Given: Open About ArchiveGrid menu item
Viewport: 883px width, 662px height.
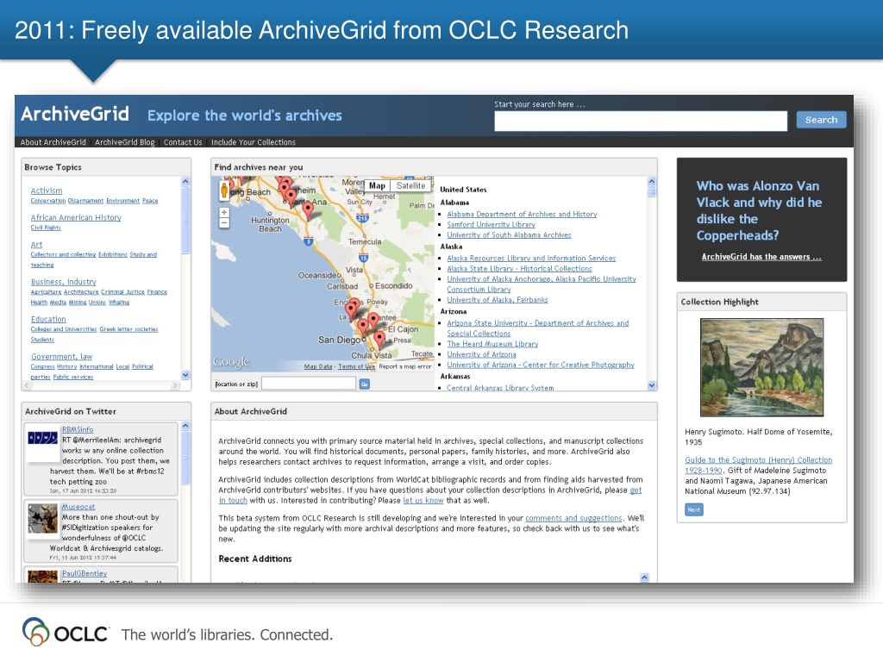Looking at the screenshot, I should pyautogui.click(x=53, y=142).
